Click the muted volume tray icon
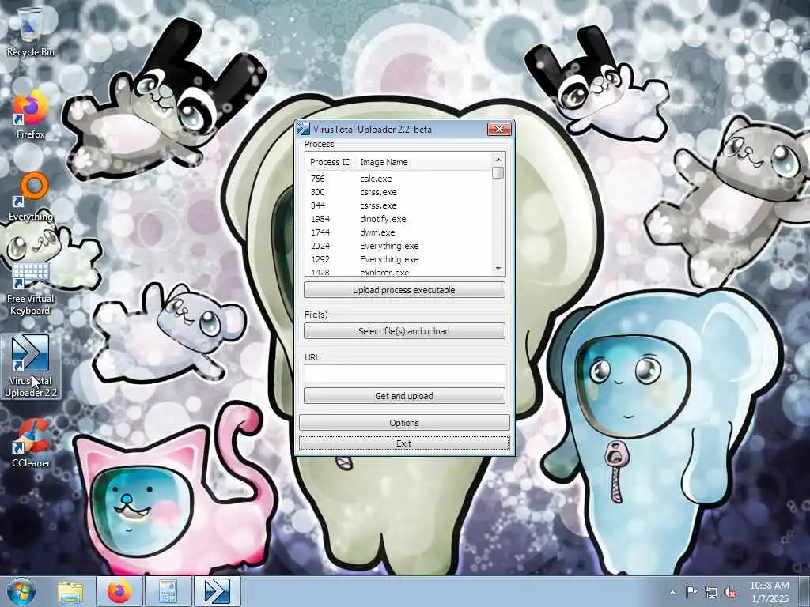This screenshot has width=810, height=607. [x=730, y=592]
